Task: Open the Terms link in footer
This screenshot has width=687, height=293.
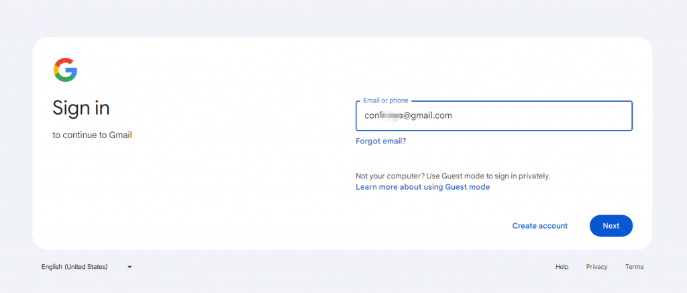Action: [x=635, y=267]
